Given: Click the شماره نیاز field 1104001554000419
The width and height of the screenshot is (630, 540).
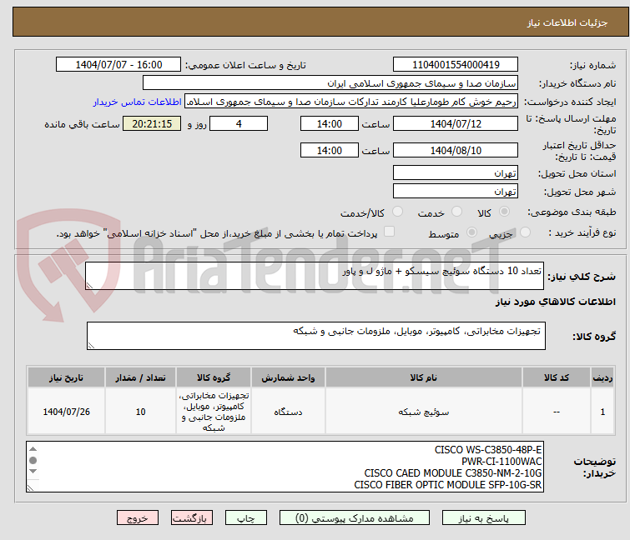Looking at the screenshot, I should pyautogui.click(x=456, y=65).
